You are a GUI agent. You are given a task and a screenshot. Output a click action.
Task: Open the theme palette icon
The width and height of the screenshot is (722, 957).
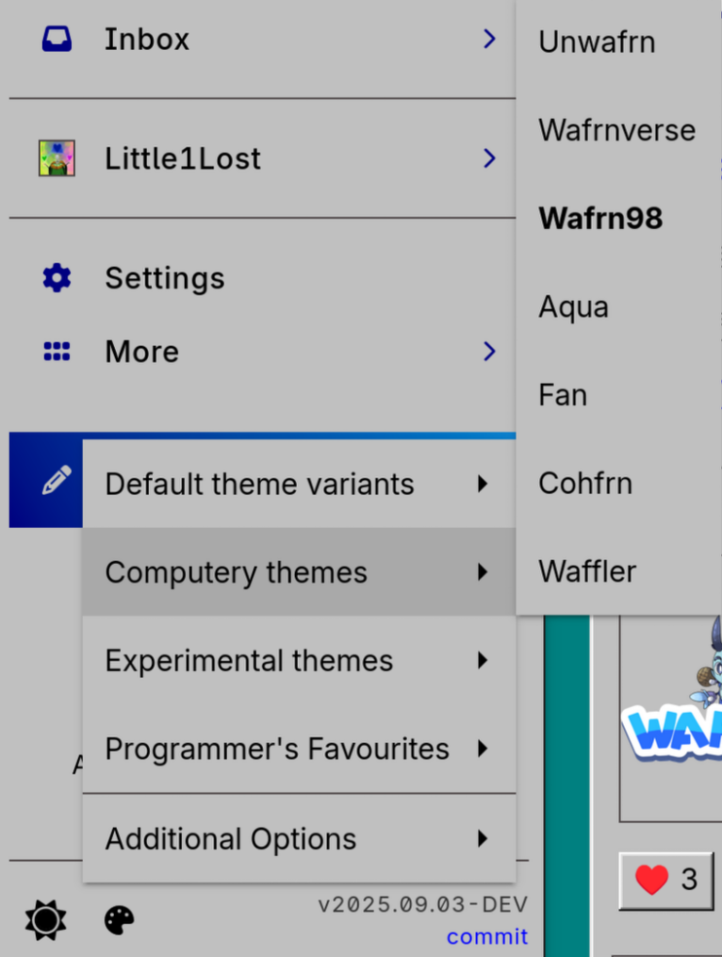point(120,919)
